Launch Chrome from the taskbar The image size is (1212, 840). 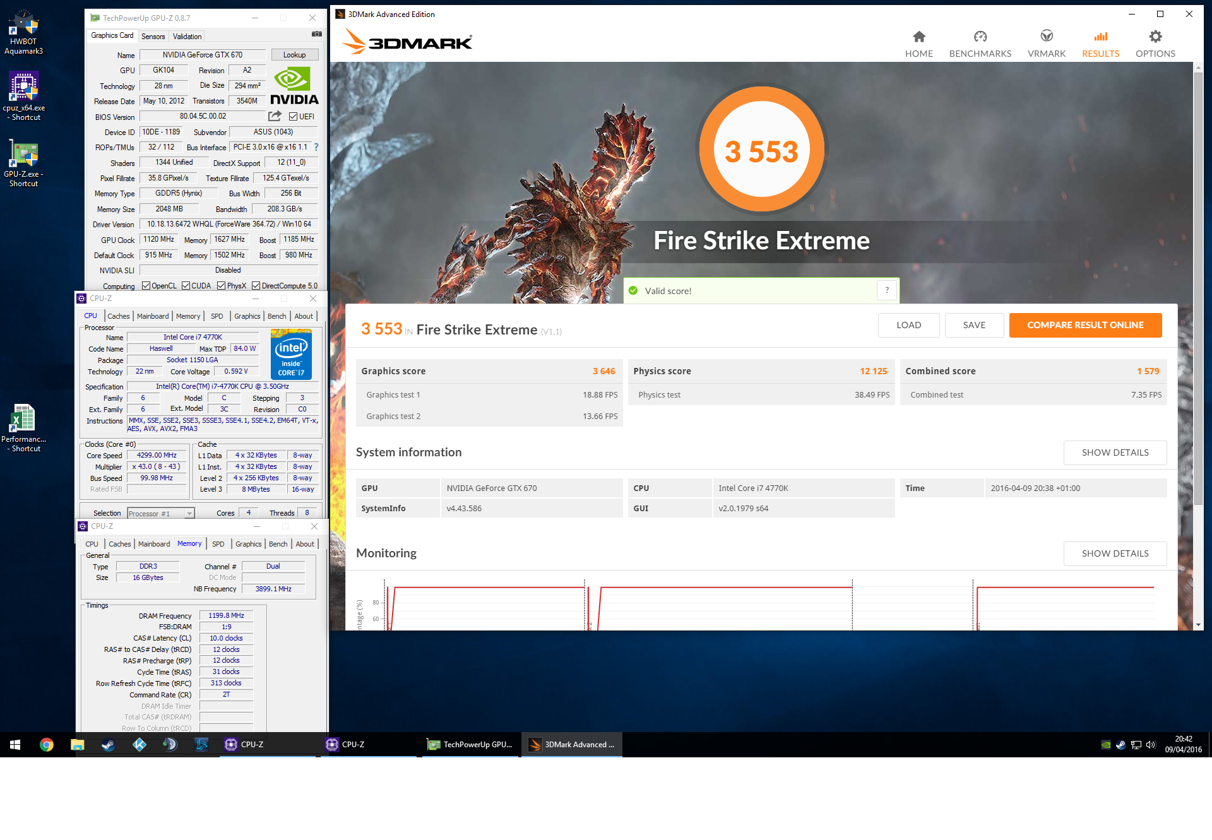46,745
